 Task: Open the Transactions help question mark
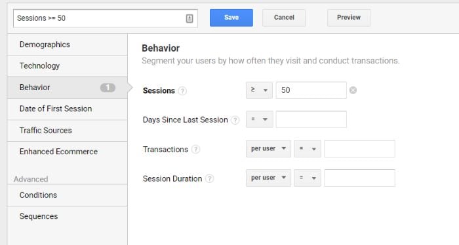click(x=195, y=150)
